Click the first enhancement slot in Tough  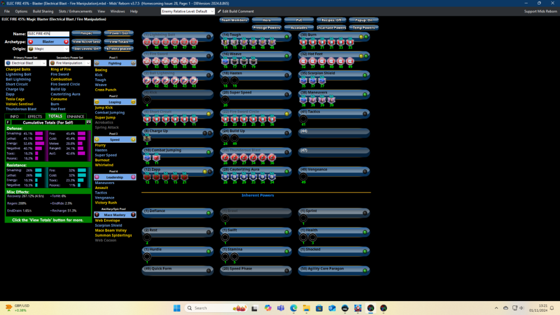(x=225, y=42)
